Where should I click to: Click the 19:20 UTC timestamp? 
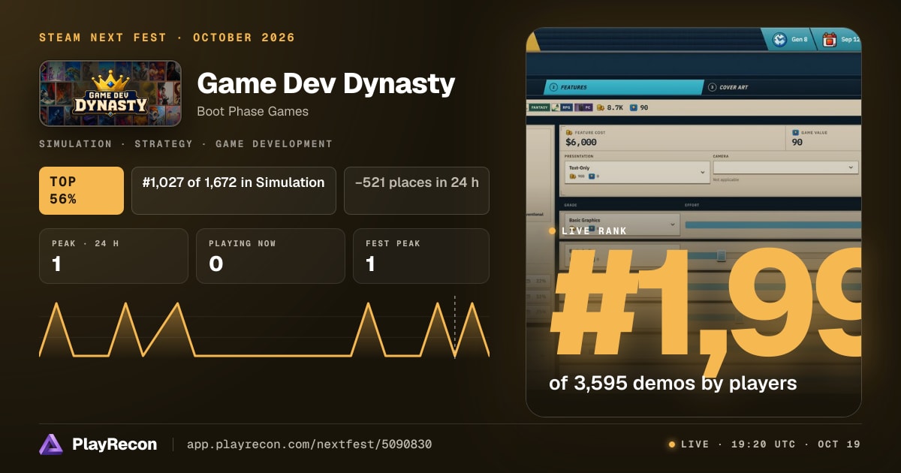(x=762, y=444)
